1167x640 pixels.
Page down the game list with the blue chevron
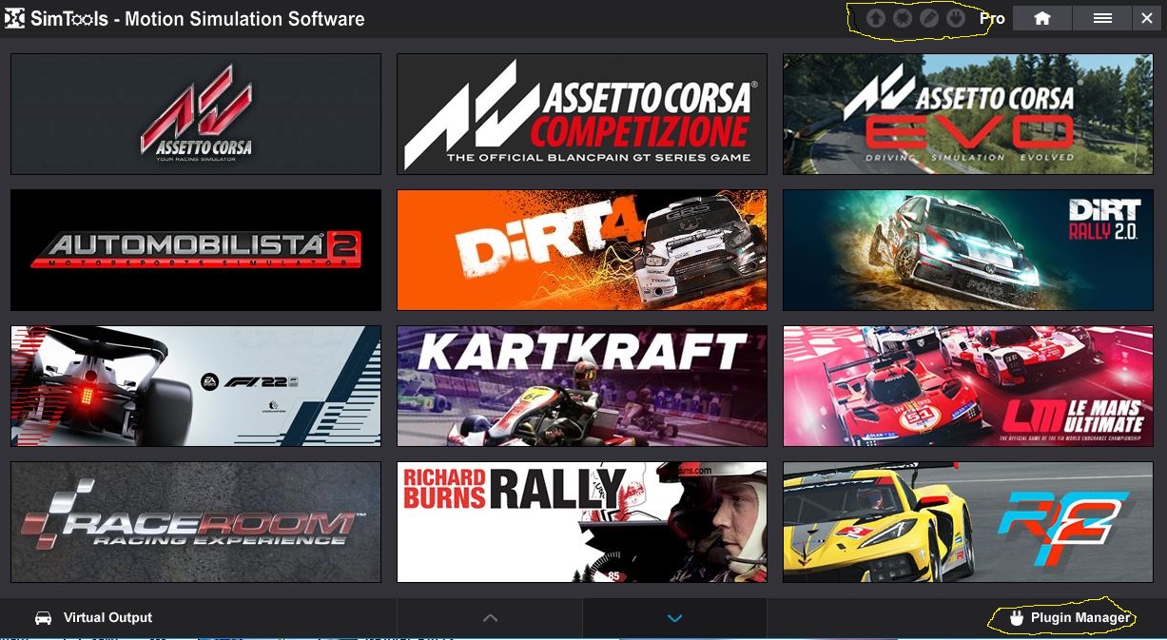[675, 618]
